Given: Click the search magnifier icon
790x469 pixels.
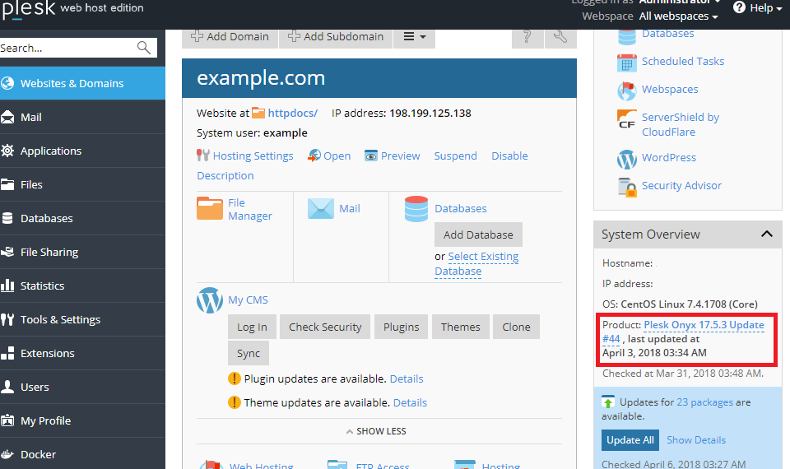Looking at the screenshot, I should [x=144, y=48].
